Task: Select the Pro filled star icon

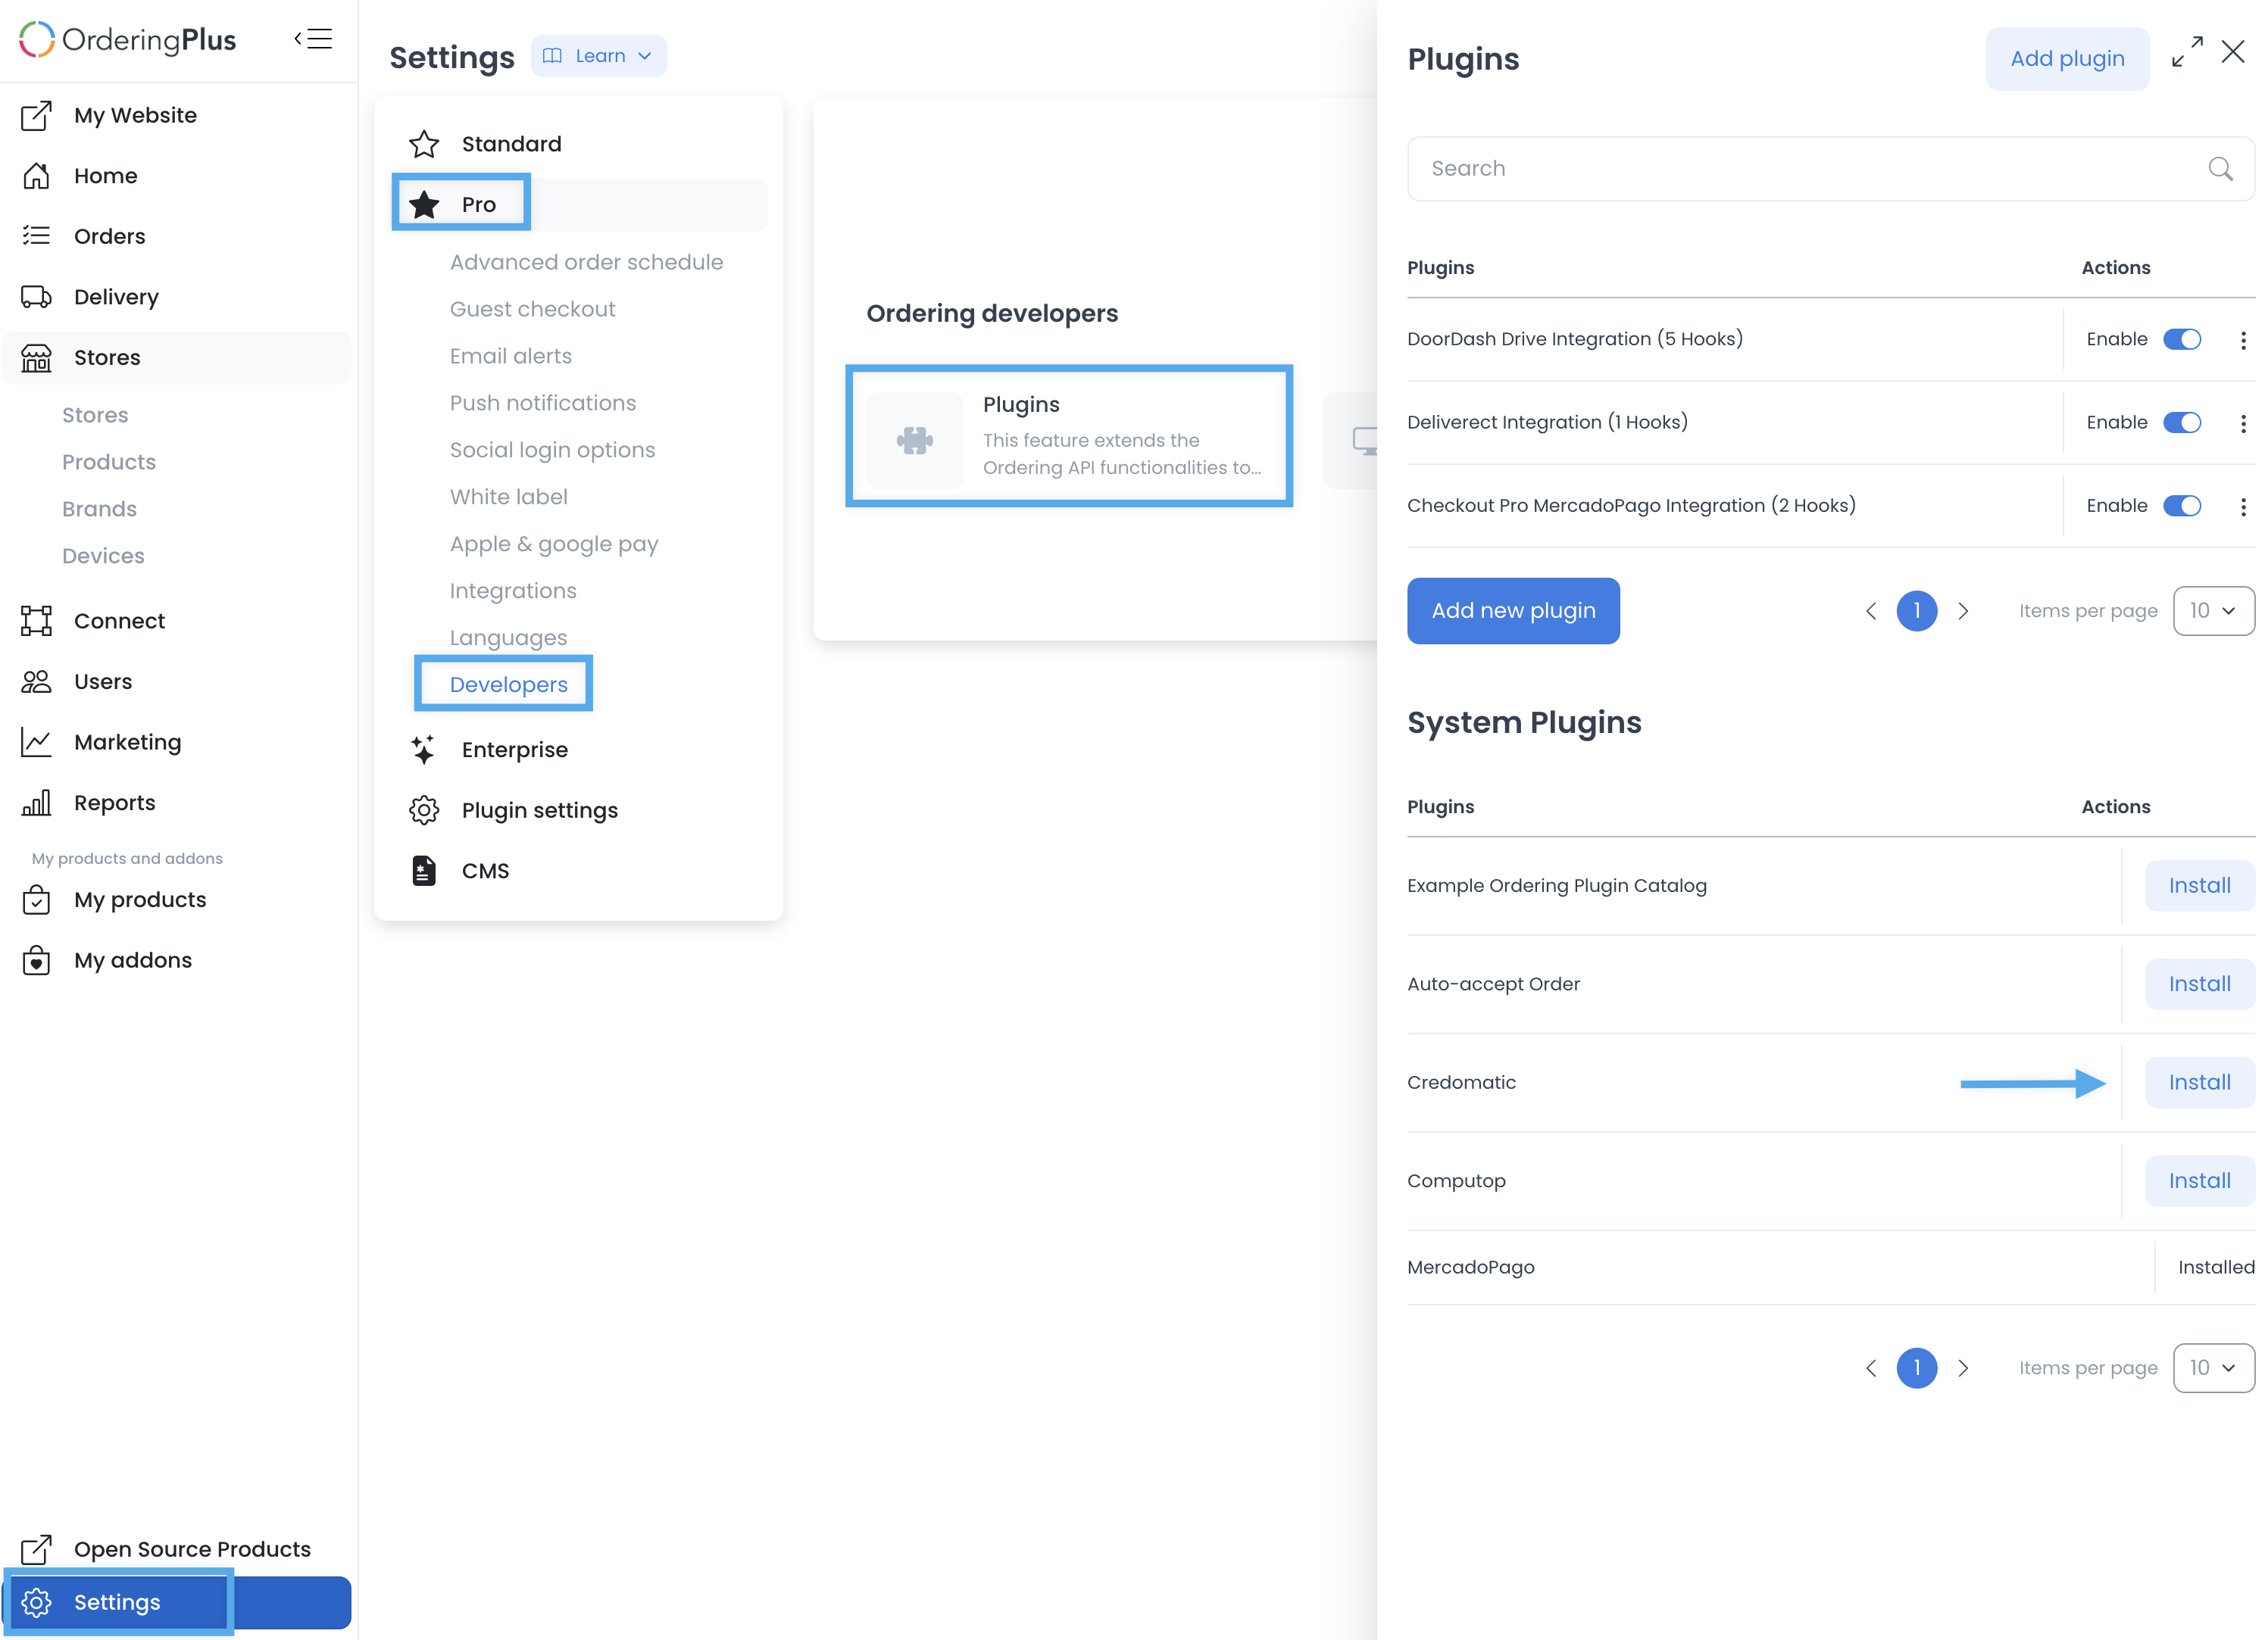Action: [x=424, y=205]
